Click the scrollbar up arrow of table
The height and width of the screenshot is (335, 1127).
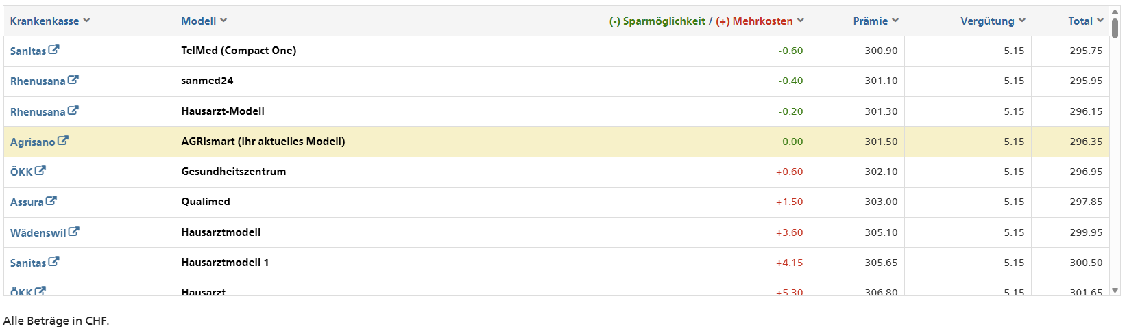1115,12
